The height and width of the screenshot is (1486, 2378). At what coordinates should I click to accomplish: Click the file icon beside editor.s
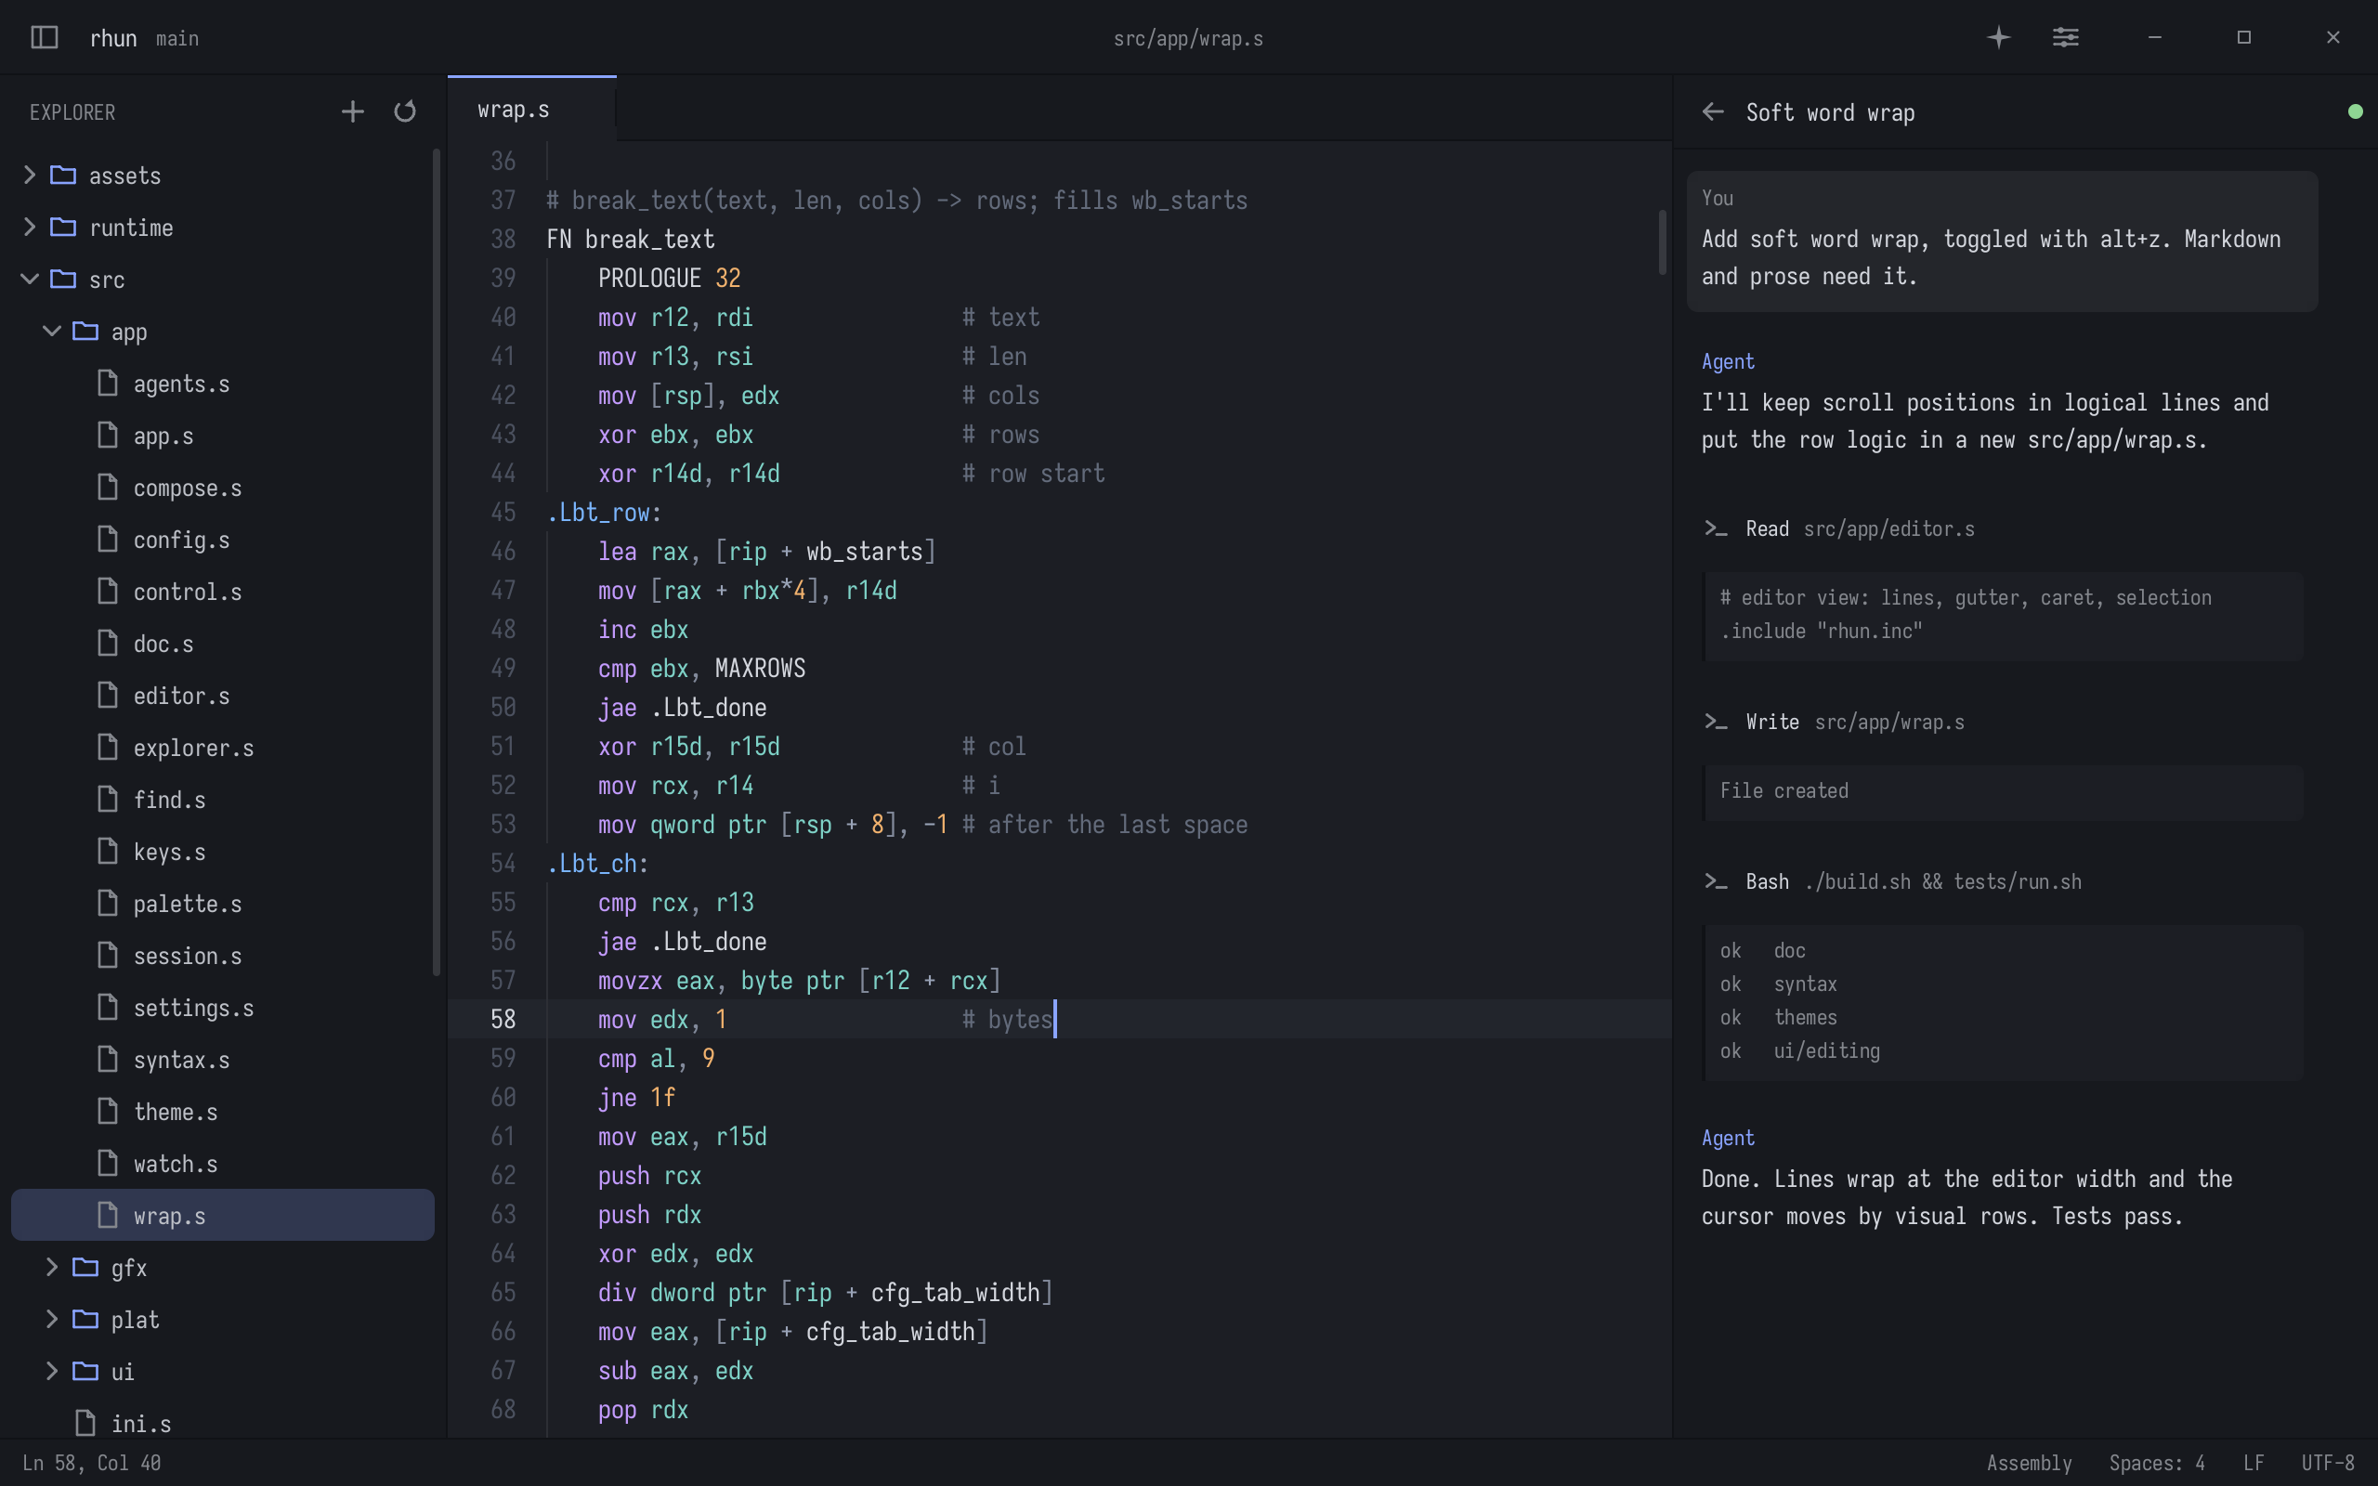coord(108,696)
